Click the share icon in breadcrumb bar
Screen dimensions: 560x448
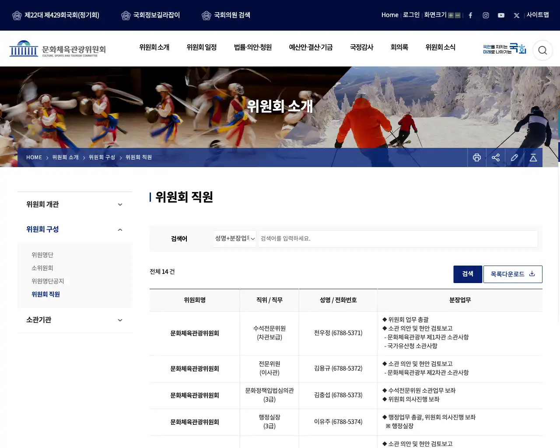(496, 157)
